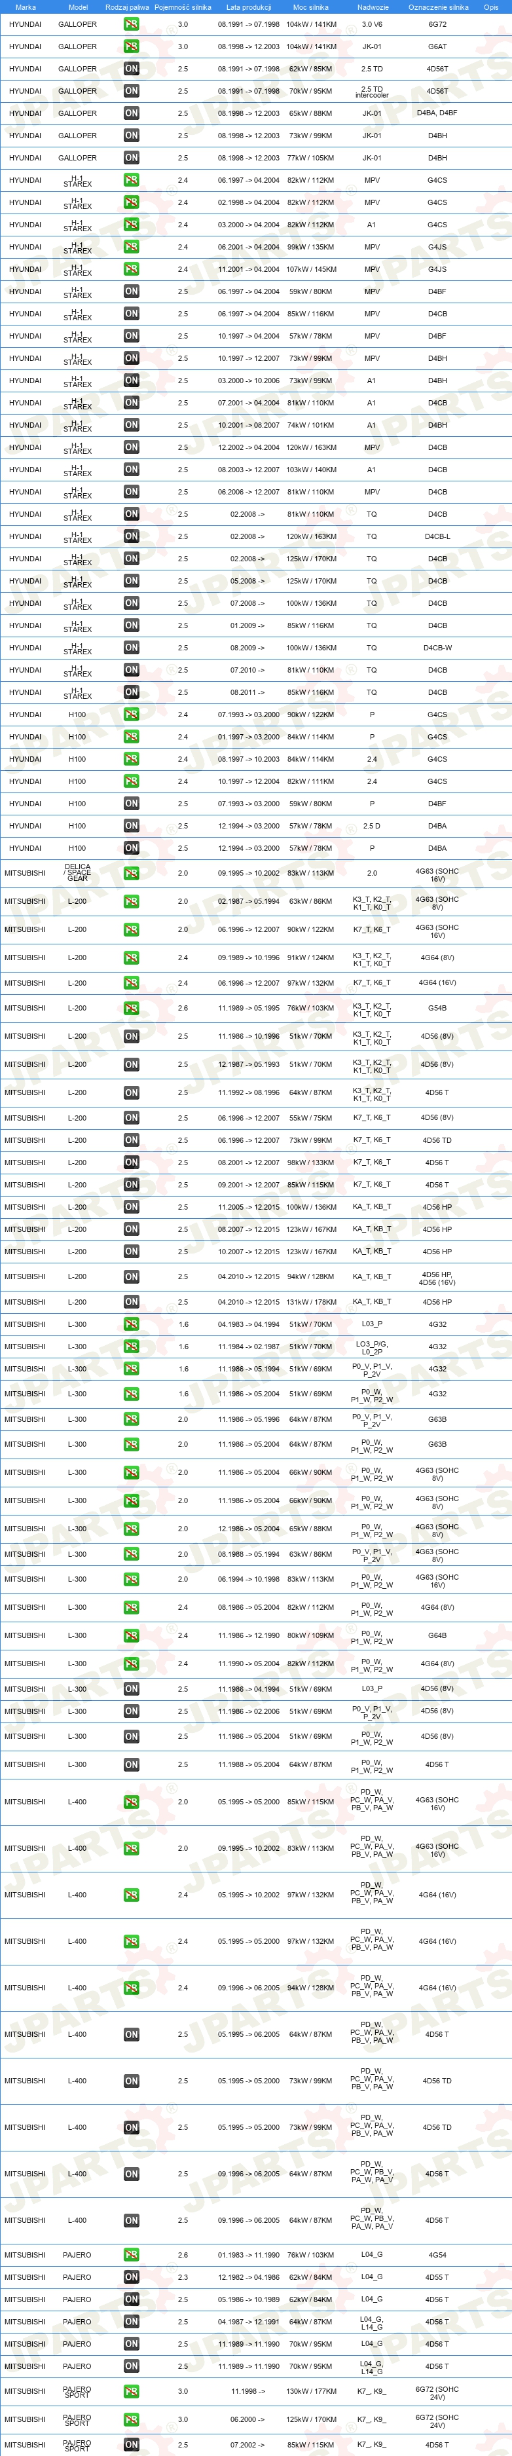Click diesel ON icon in Galloper 62kW/85KM row

[131, 69]
